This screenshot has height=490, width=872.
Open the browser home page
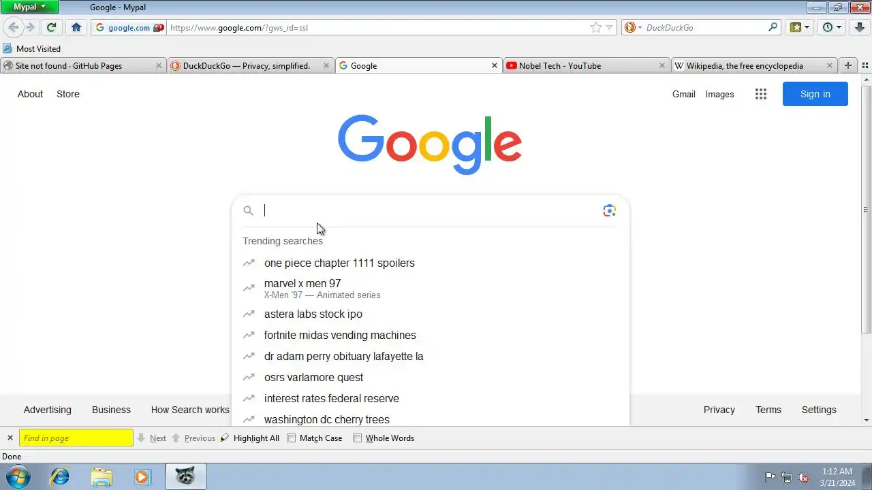point(76,27)
